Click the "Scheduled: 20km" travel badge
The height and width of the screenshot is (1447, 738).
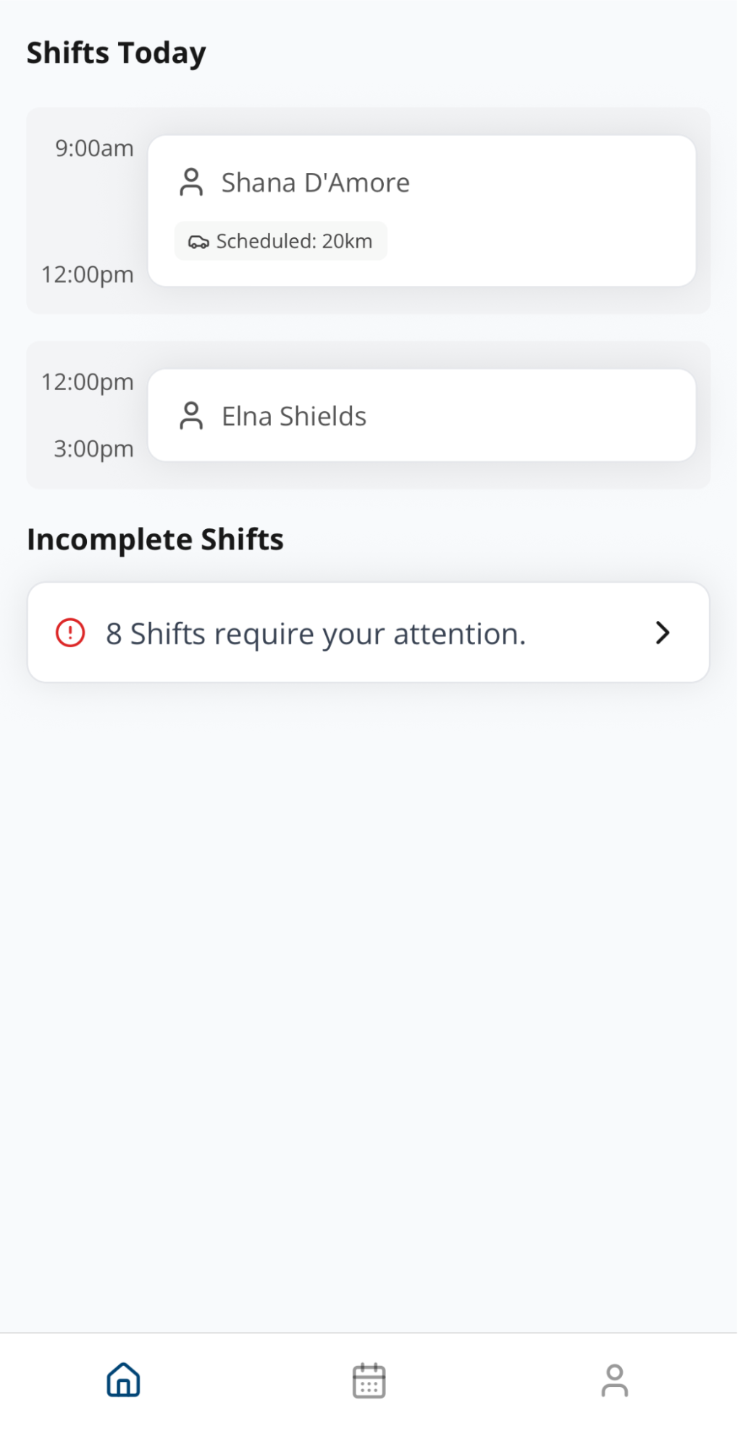(281, 241)
